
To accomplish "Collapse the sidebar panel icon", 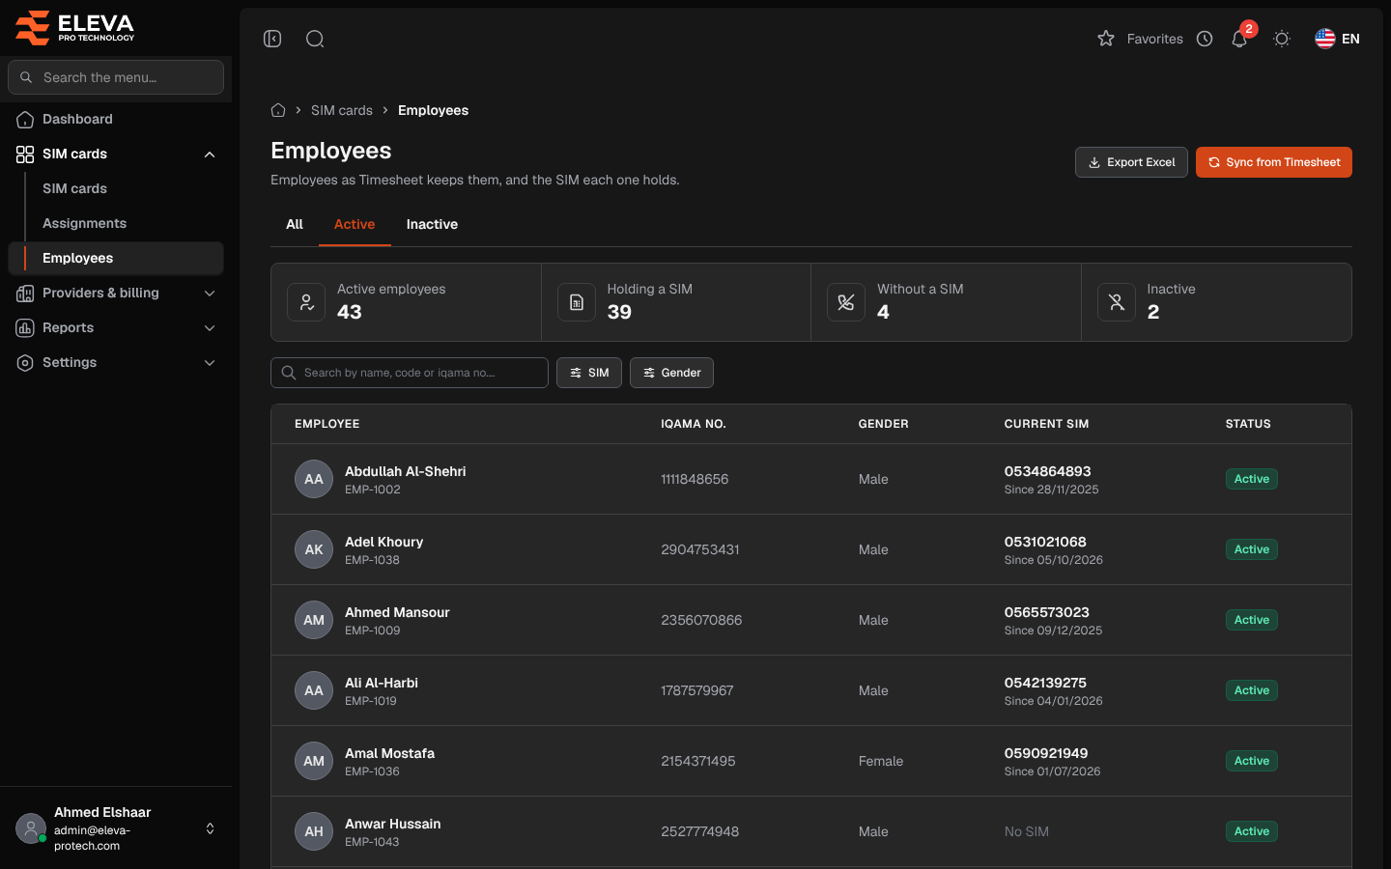I will [x=272, y=39].
